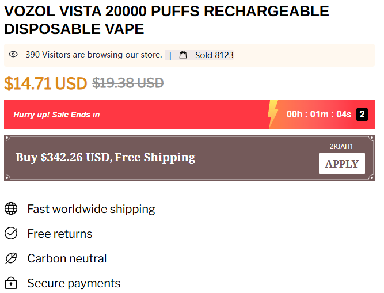Click the VOZOL VISTA product title
This screenshot has width=384, height=293.
pos(166,20)
